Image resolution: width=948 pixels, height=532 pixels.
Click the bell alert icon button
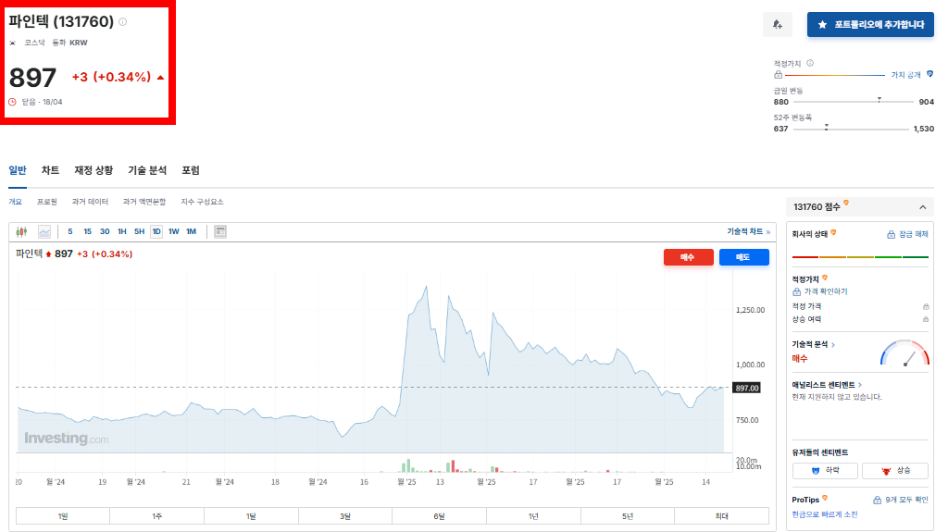778,24
